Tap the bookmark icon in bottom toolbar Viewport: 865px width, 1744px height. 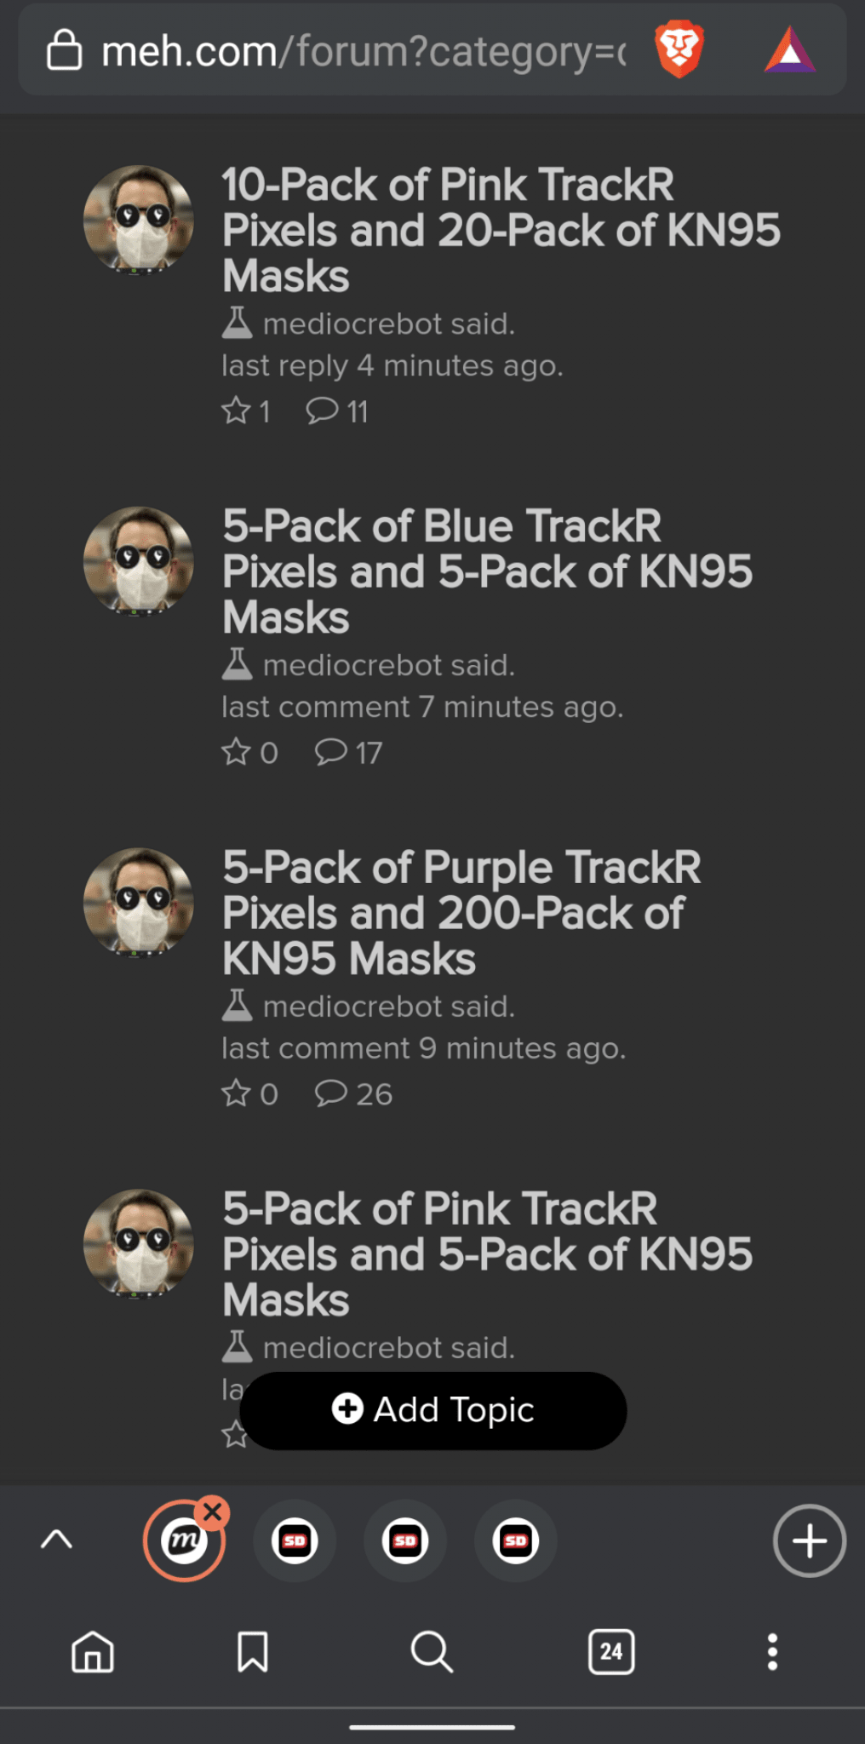tap(253, 1652)
